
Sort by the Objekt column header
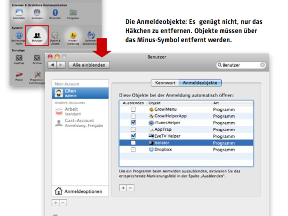(x=179, y=103)
